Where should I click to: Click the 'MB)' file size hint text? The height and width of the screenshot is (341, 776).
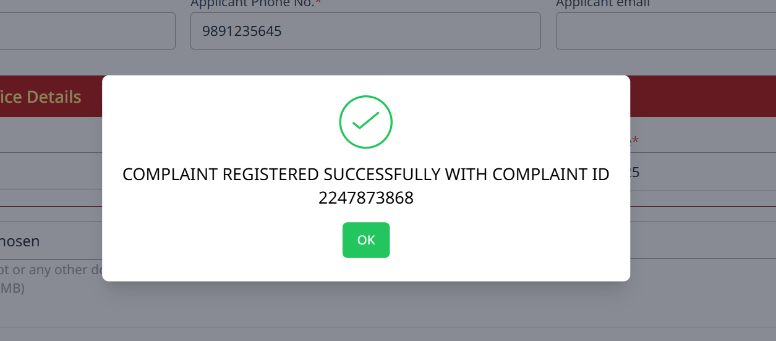[x=12, y=288]
